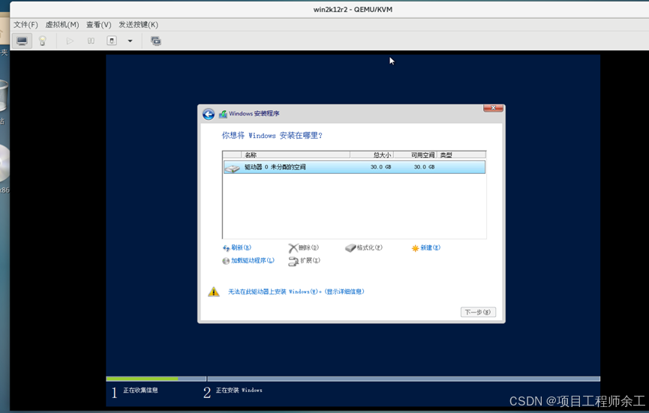This screenshot has width=649, height=413.
Task: Click the Run virtual machine play icon
Action: coord(70,41)
